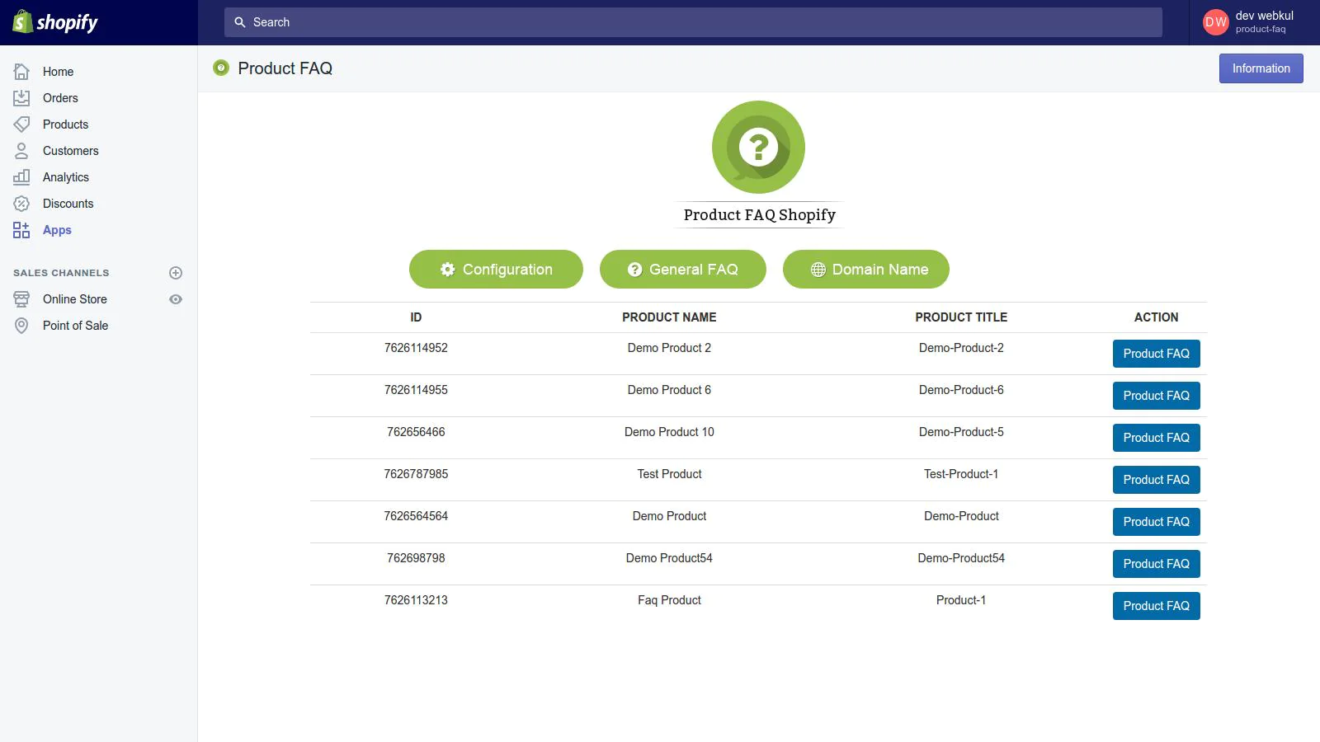Image resolution: width=1320 pixels, height=742 pixels.
Task: Click the Analytics bar chart icon
Action: [21, 177]
